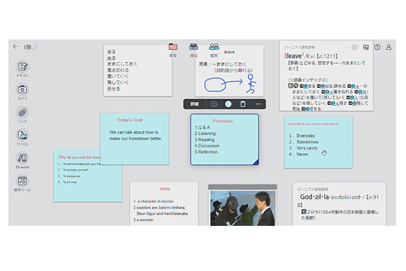Go back with the left arrow
The height and width of the screenshot is (271, 406).
click(16, 46)
